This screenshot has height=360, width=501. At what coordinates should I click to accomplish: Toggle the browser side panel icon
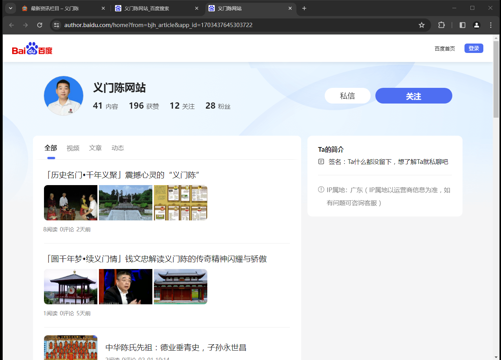pyautogui.click(x=463, y=25)
